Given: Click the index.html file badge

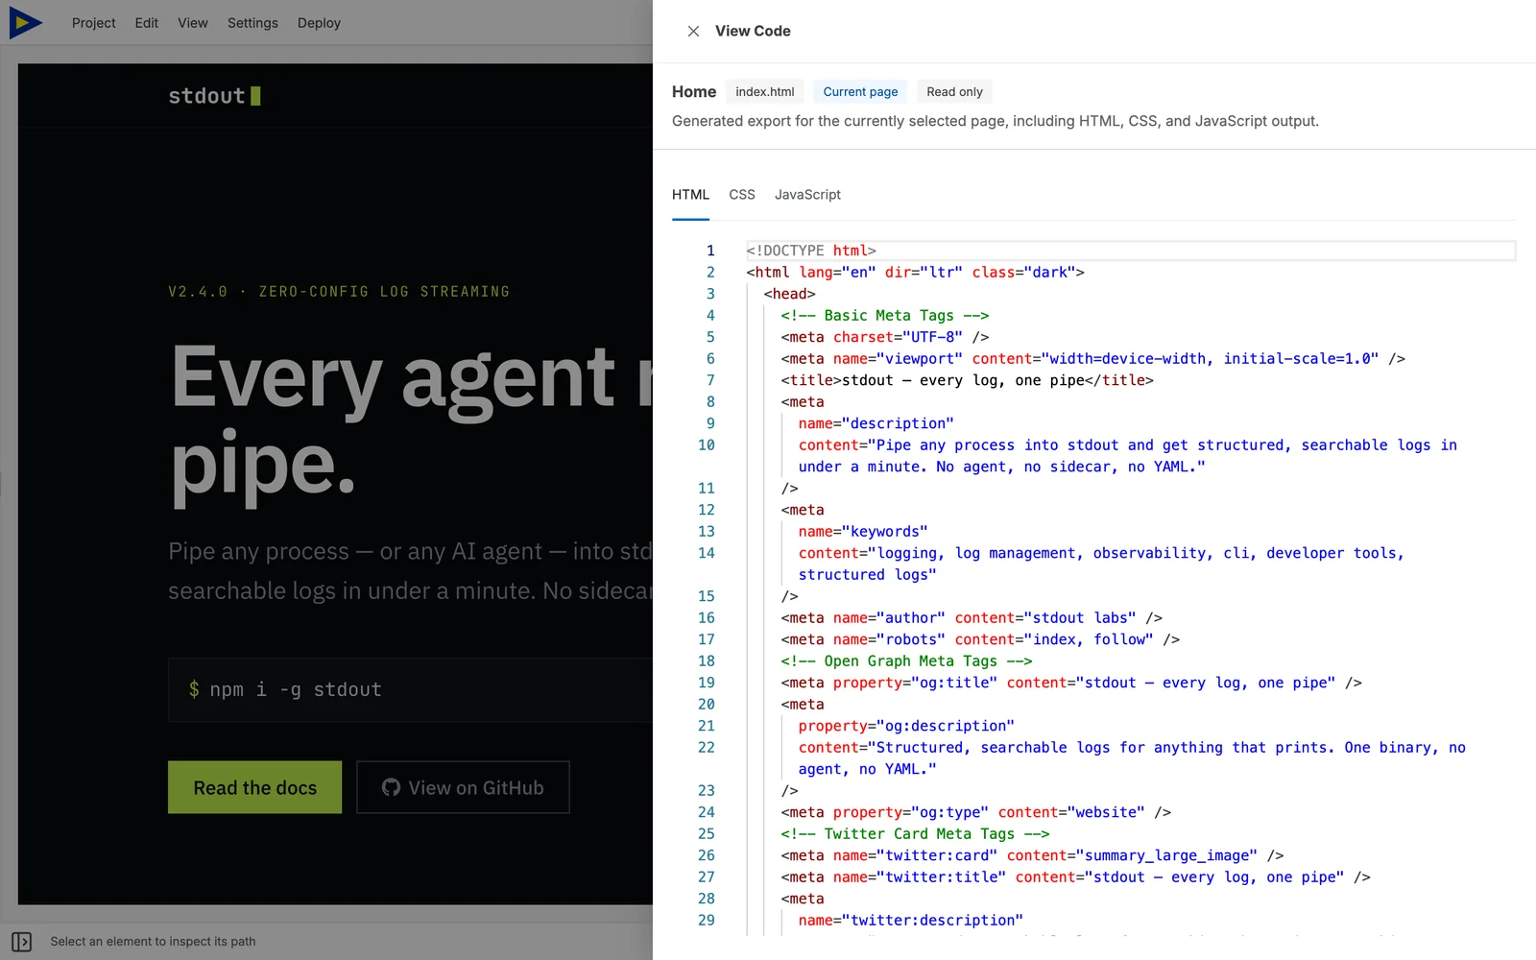Looking at the screenshot, I should [x=765, y=92].
